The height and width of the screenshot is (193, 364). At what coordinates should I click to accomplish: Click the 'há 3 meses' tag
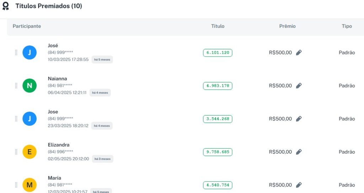(102, 159)
